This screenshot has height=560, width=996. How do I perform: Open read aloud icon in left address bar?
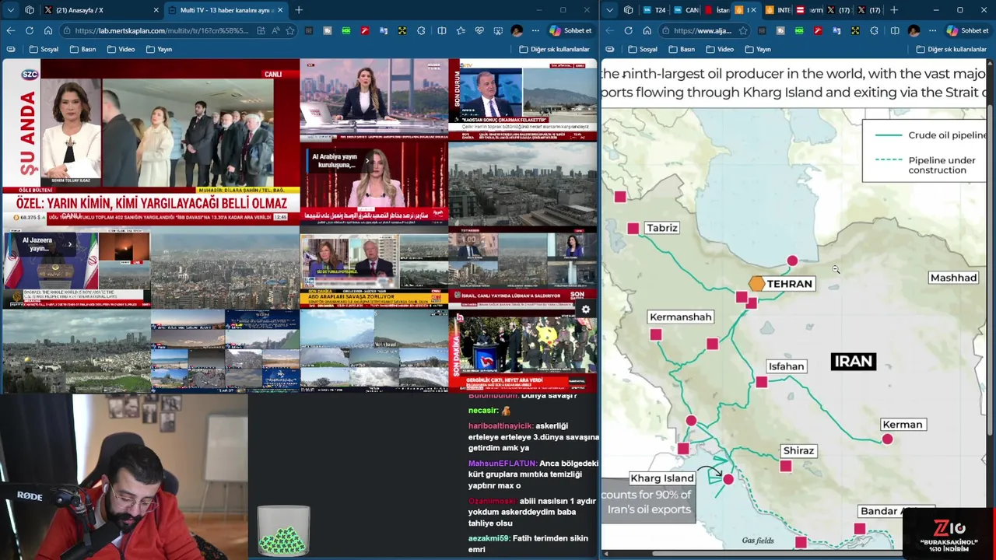pyautogui.click(x=275, y=30)
